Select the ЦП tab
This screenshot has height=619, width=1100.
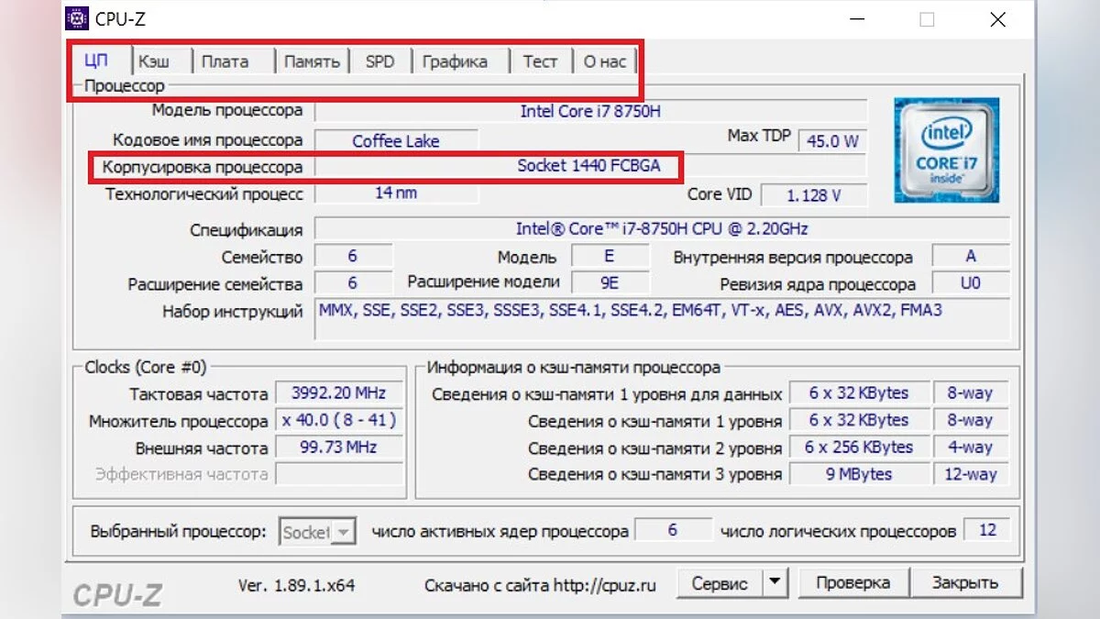(96, 61)
